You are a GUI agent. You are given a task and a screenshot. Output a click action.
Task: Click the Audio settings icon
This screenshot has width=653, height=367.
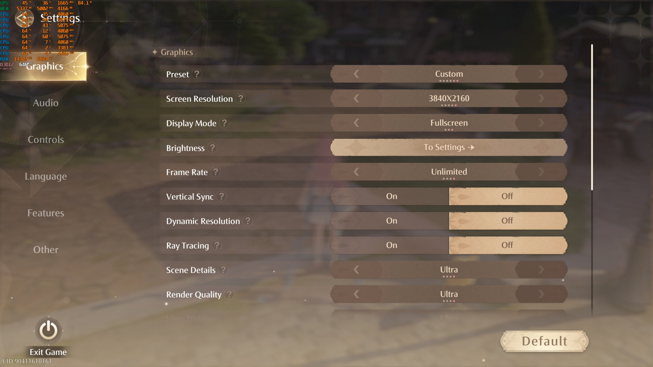click(45, 103)
